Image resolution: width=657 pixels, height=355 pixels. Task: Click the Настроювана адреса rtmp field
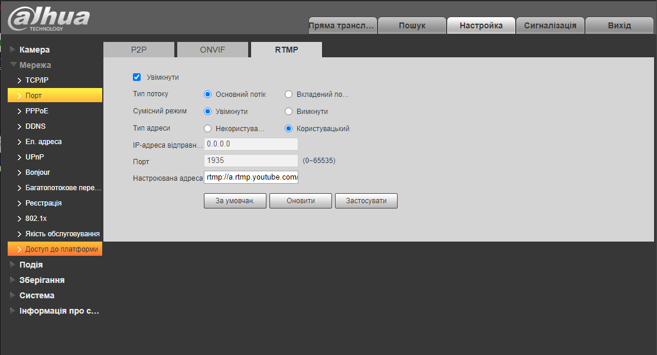(x=251, y=177)
